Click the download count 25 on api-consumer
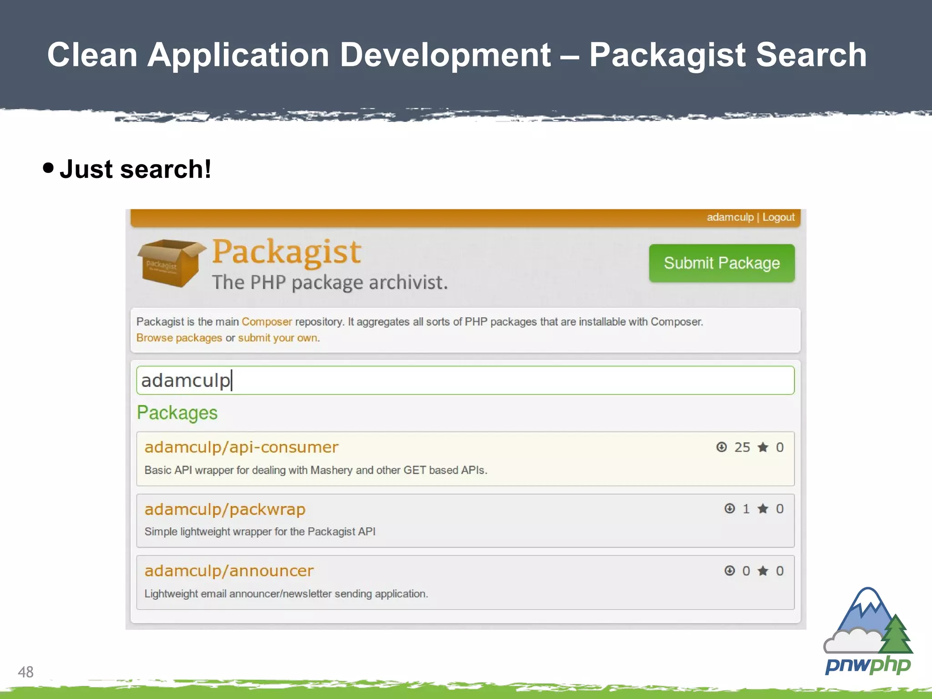The height and width of the screenshot is (699, 932). click(x=742, y=447)
